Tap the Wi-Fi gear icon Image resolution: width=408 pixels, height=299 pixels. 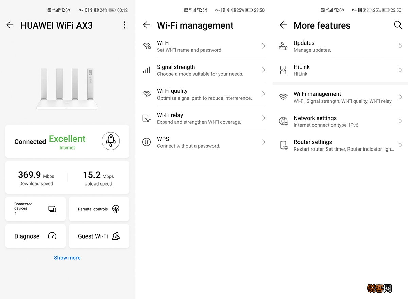[x=147, y=46]
